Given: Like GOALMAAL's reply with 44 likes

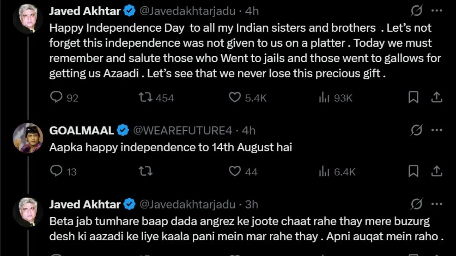Looking at the screenshot, I should [234, 171].
